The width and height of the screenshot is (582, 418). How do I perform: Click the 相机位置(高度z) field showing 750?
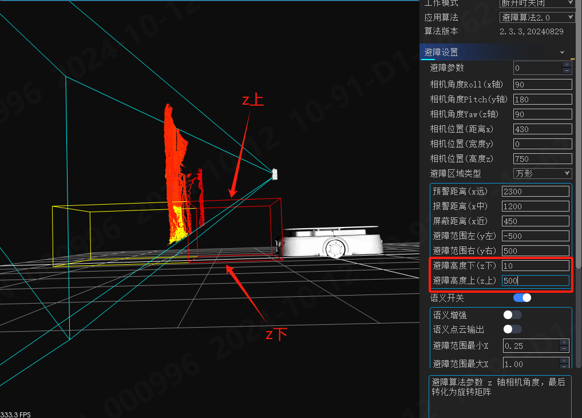pyautogui.click(x=543, y=159)
